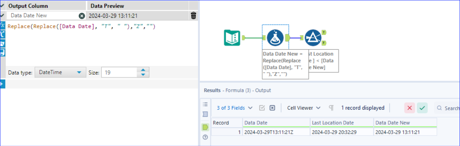Select the Formula tool on canvas
460x146 pixels.
pyautogui.click(x=275, y=37)
